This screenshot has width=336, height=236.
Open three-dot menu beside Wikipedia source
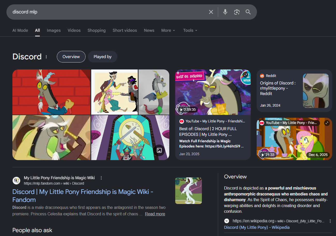(330, 221)
